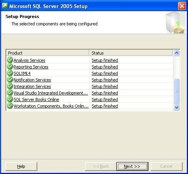Click the Product column header
Screen dimensions: 188x174
pos(48,53)
